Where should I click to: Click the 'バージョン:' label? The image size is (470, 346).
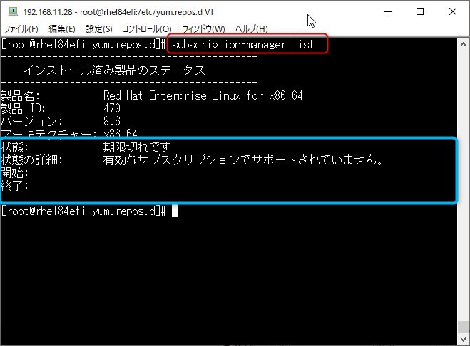[x=31, y=121]
